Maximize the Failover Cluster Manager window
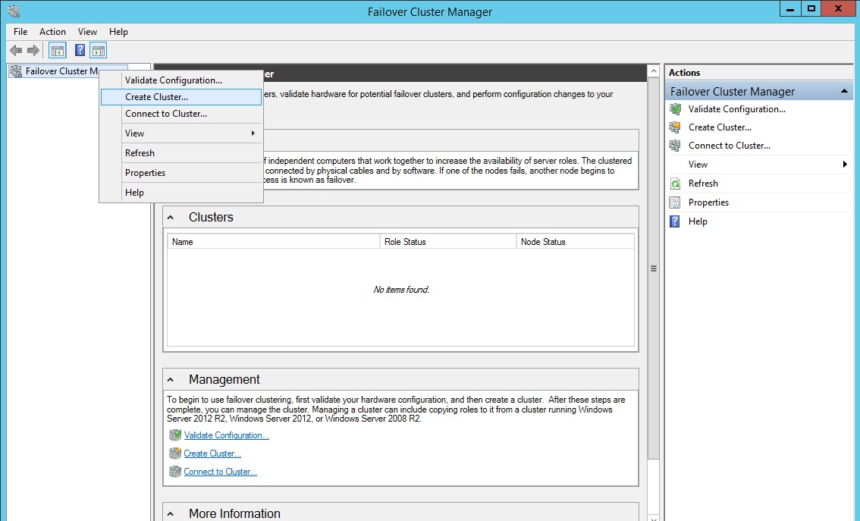Screen dimensions: 860x521 click(811, 8)
